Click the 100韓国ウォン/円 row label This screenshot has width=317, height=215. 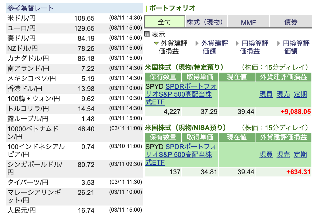(x=34, y=99)
